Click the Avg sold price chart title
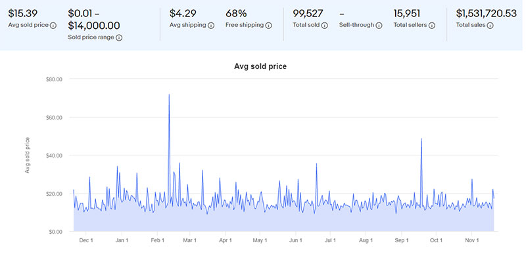The height and width of the screenshot is (254, 526). point(260,66)
